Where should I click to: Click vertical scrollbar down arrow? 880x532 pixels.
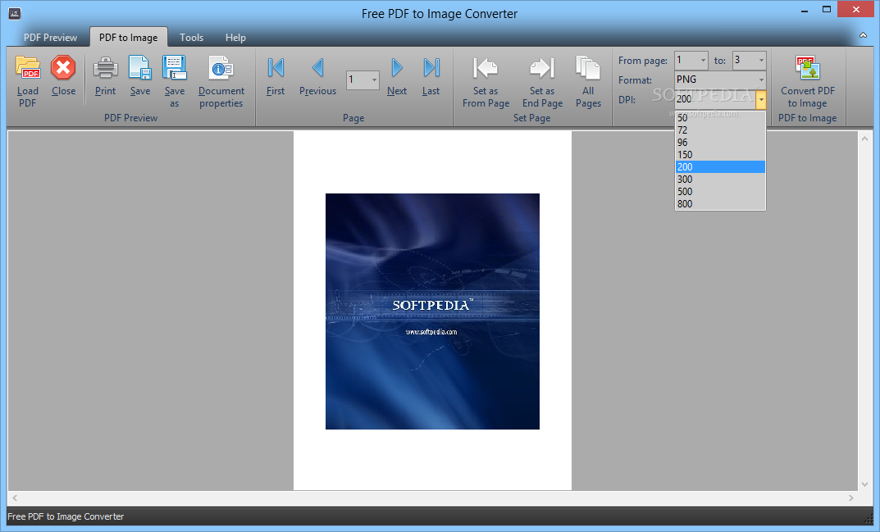[864, 484]
